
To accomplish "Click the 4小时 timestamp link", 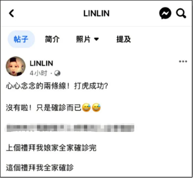I will point(38,73).
